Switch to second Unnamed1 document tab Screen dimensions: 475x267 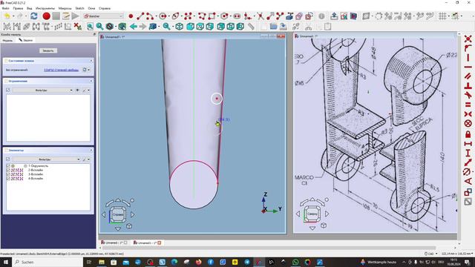(147, 243)
